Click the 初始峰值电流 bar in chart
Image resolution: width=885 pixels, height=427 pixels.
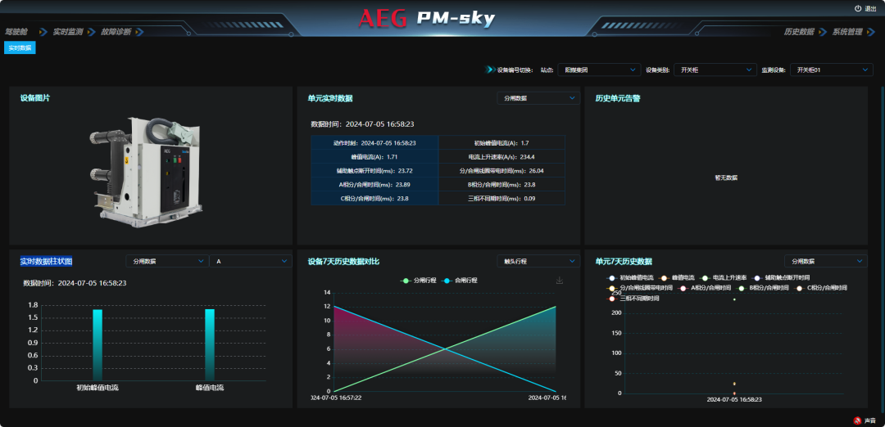tap(98, 344)
